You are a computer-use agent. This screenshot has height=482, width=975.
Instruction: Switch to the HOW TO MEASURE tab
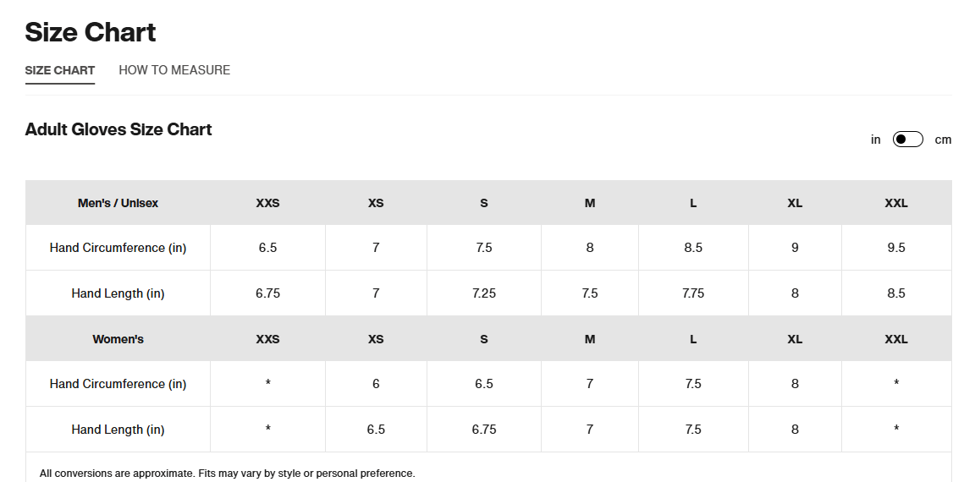174,70
